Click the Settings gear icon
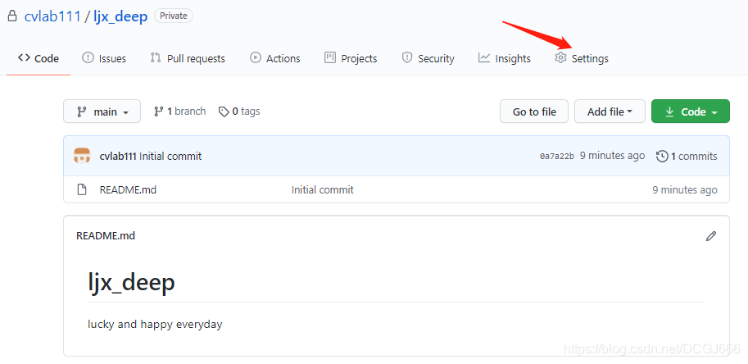 [x=560, y=57]
